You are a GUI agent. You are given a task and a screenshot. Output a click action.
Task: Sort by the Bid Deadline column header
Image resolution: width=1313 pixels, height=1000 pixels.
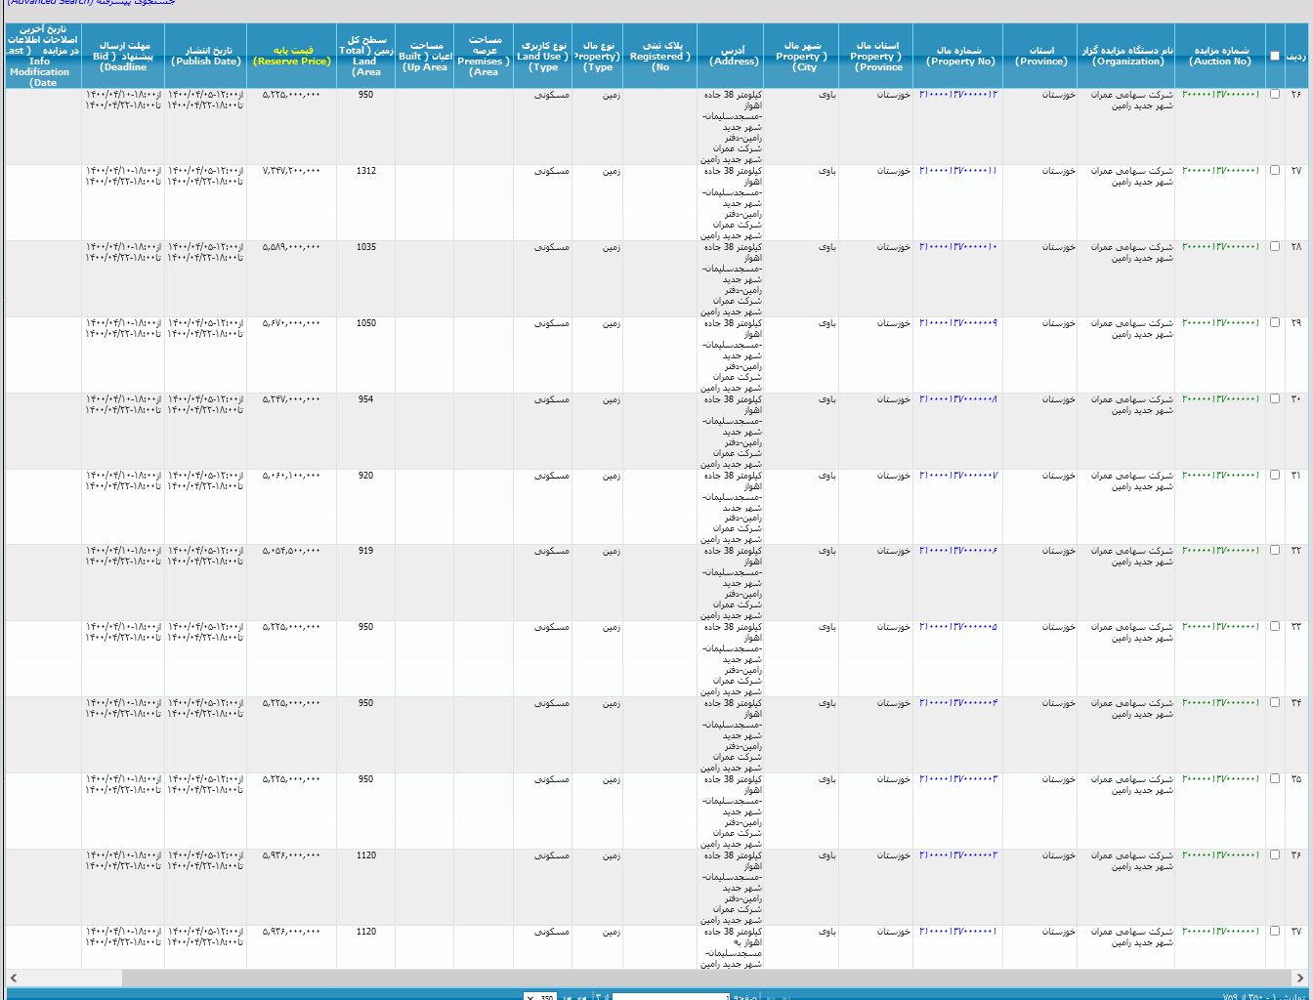coord(123,56)
